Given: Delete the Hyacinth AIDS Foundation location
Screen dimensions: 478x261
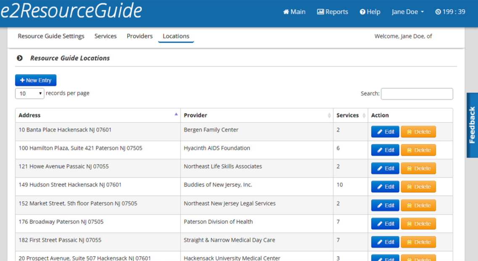Looking at the screenshot, I should pyautogui.click(x=418, y=150).
